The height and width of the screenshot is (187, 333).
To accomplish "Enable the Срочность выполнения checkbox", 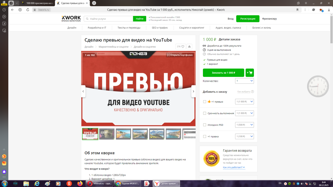I will pyautogui.click(x=204, y=113).
